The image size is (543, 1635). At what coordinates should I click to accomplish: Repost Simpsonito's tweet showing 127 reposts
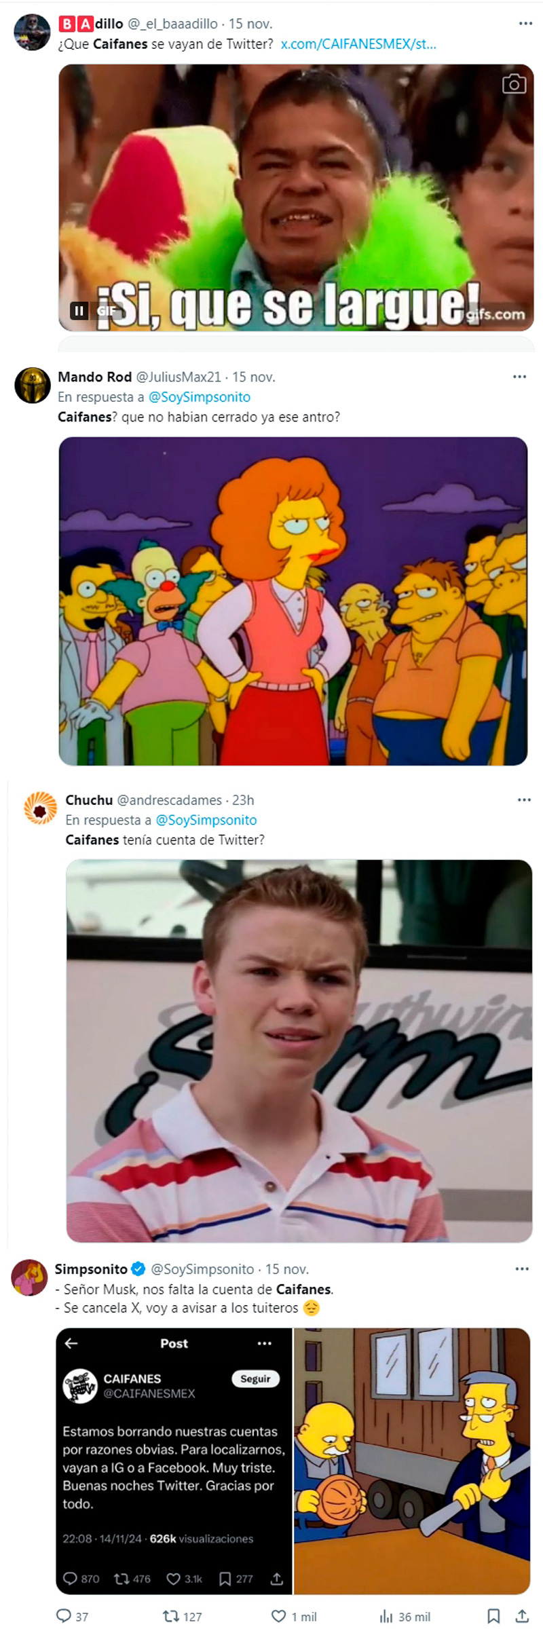(182, 1616)
